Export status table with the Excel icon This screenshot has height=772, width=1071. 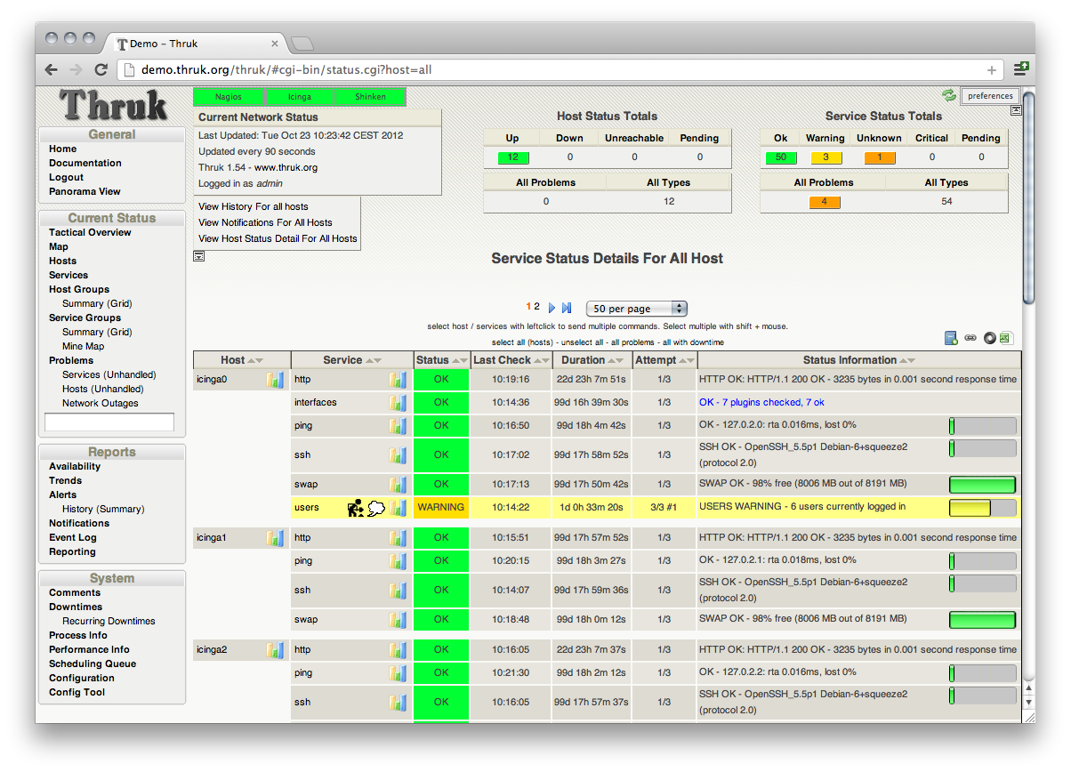(x=1006, y=338)
